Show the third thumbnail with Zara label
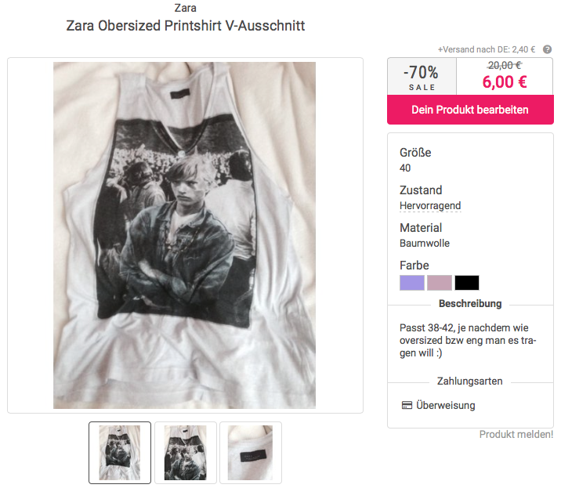Screen dimensions: 561x499 coord(251,453)
